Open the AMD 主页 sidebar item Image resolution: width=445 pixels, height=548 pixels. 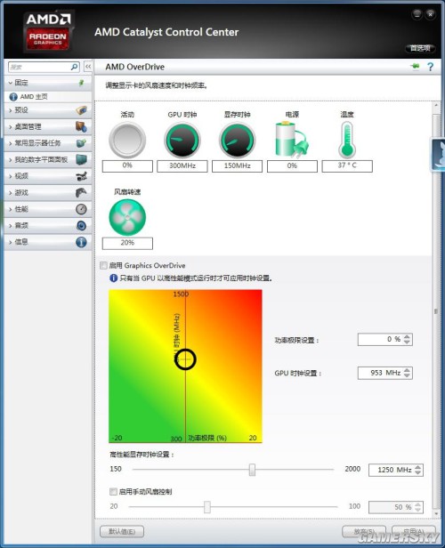pyautogui.click(x=48, y=97)
